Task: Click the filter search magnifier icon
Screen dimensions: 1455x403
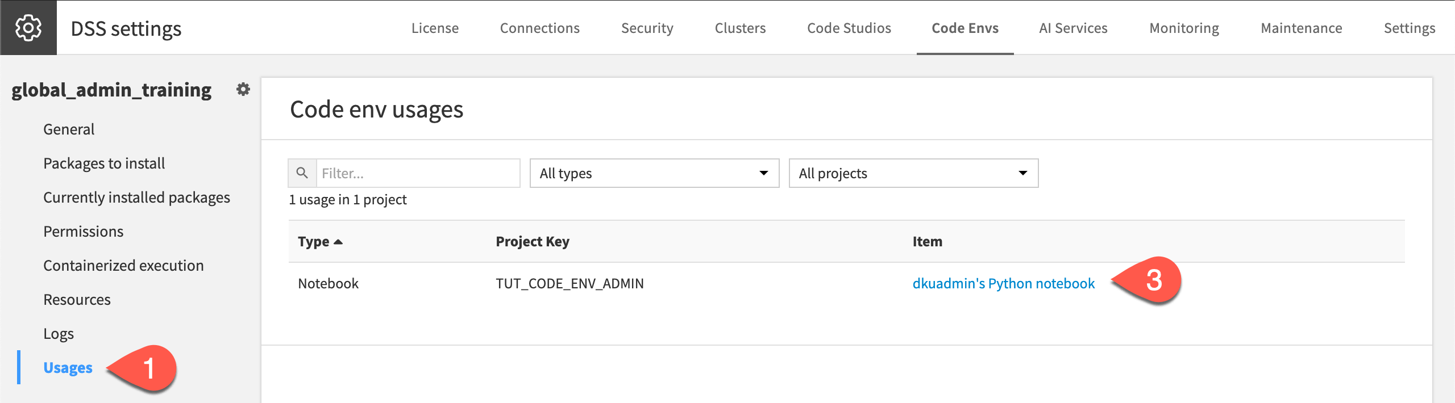Action: click(302, 173)
